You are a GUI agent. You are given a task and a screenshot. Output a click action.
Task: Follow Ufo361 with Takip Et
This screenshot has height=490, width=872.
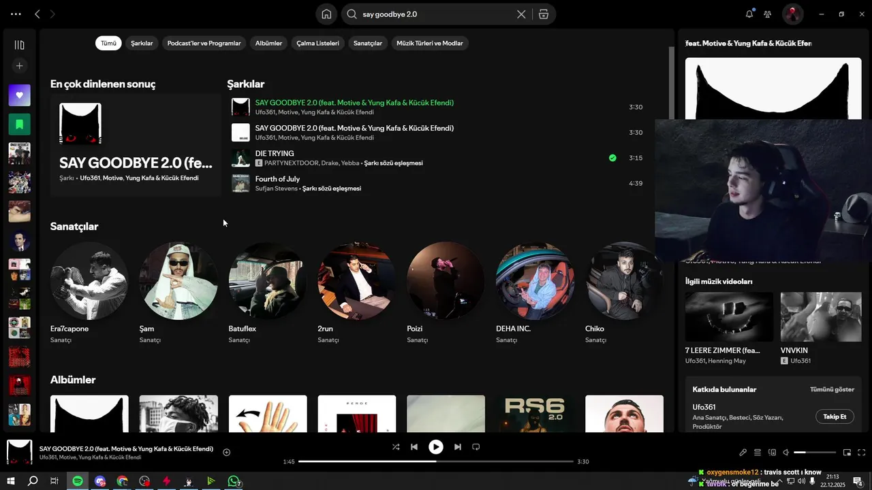[x=835, y=416]
